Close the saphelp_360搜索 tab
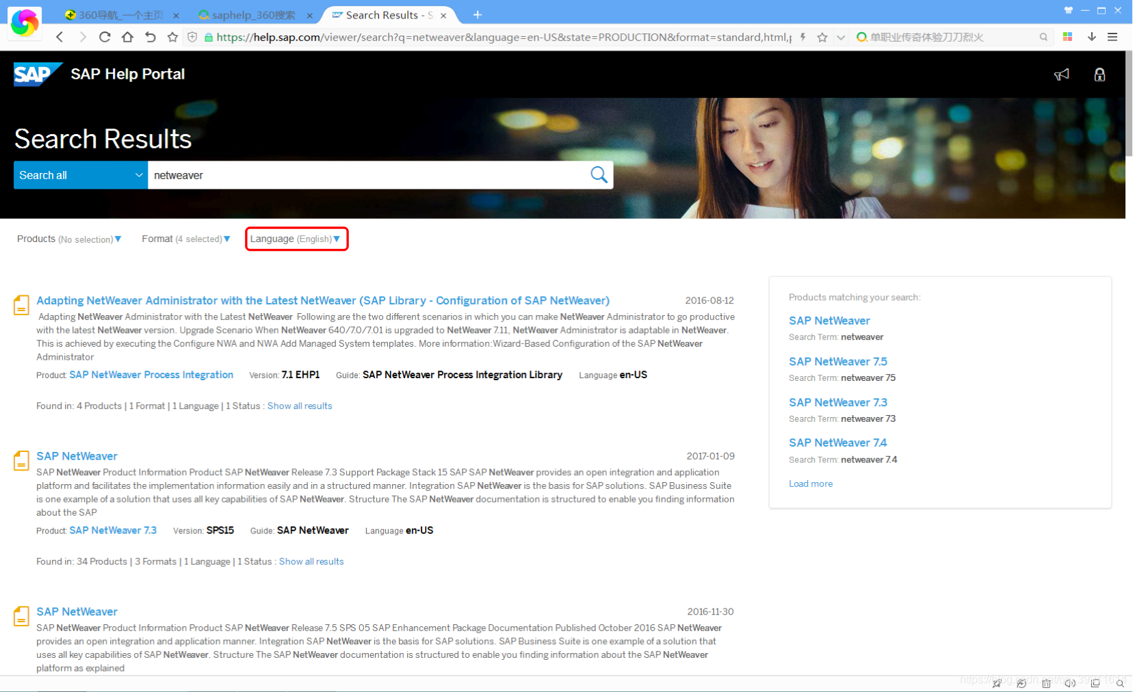This screenshot has height=692, width=1133. pyautogui.click(x=309, y=15)
